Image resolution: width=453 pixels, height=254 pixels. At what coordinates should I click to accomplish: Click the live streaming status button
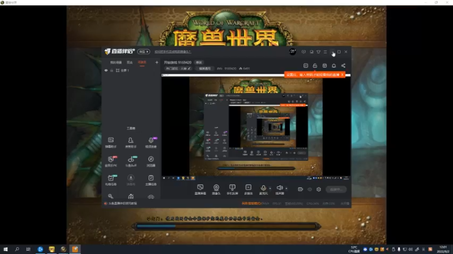click(336, 189)
